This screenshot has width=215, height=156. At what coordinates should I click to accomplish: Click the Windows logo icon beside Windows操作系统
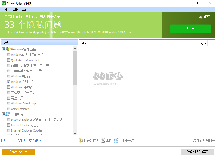8,49
